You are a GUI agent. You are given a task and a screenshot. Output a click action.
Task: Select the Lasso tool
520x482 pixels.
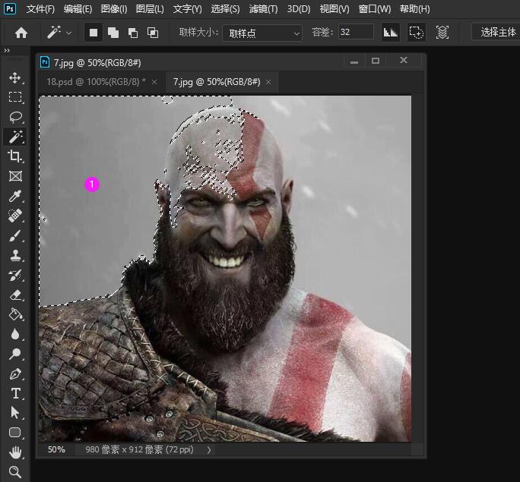[15, 117]
